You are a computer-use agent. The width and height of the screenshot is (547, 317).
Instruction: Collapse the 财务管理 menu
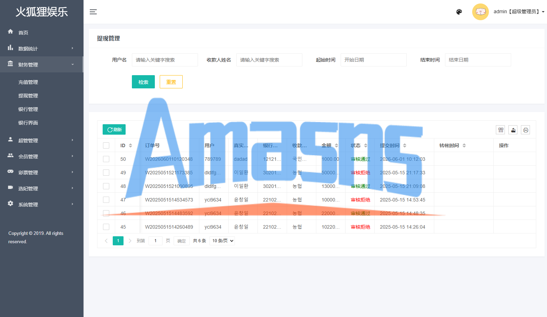[42, 64]
